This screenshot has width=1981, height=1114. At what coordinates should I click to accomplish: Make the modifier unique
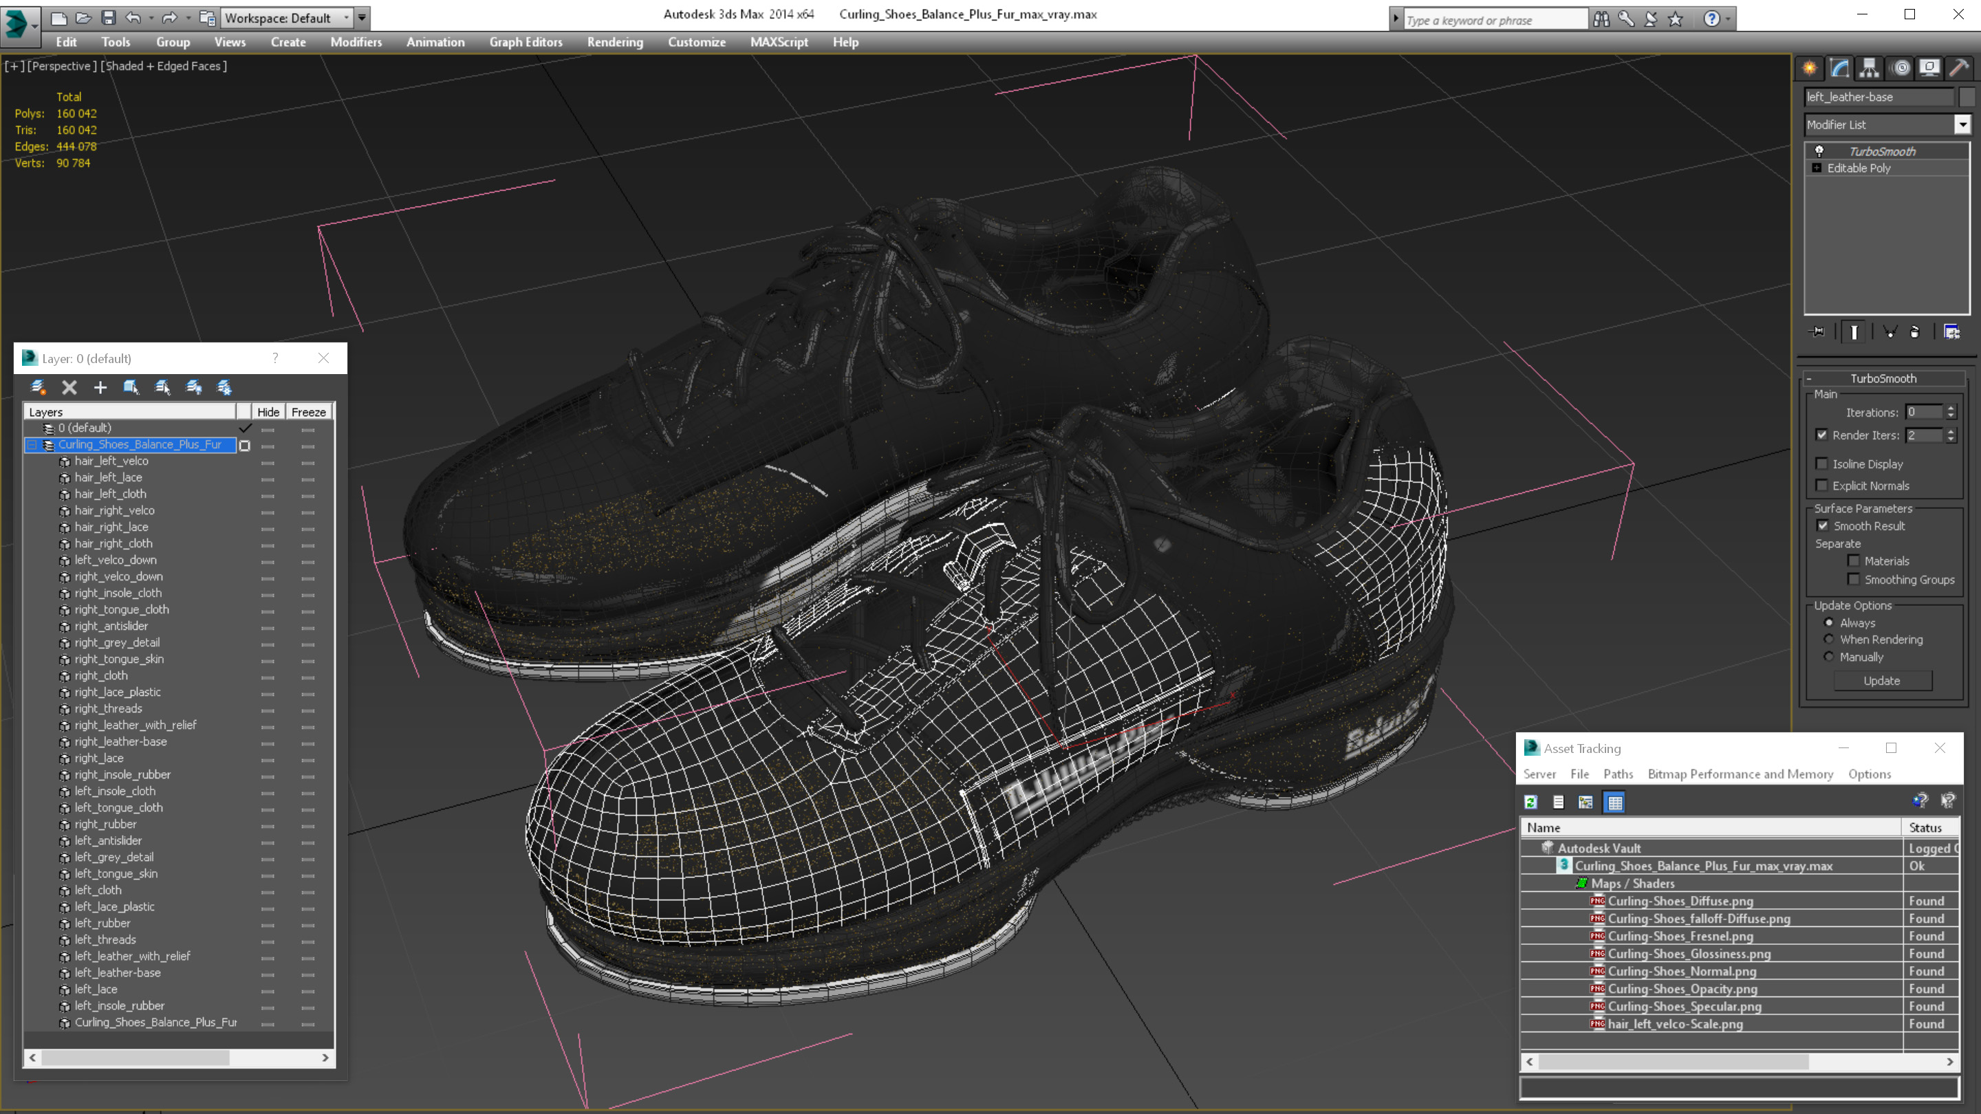(x=1890, y=332)
